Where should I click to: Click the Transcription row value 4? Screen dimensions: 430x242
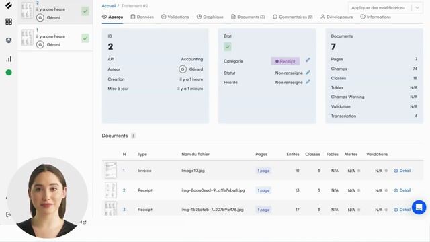(416, 116)
